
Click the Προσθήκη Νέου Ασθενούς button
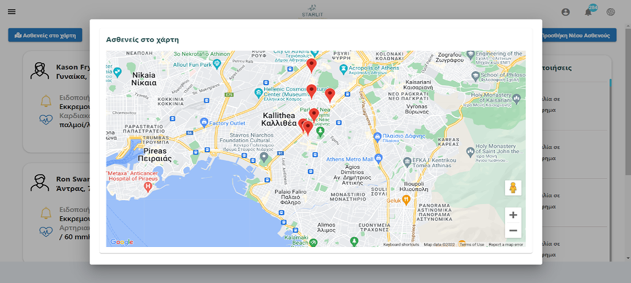coord(579,35)
